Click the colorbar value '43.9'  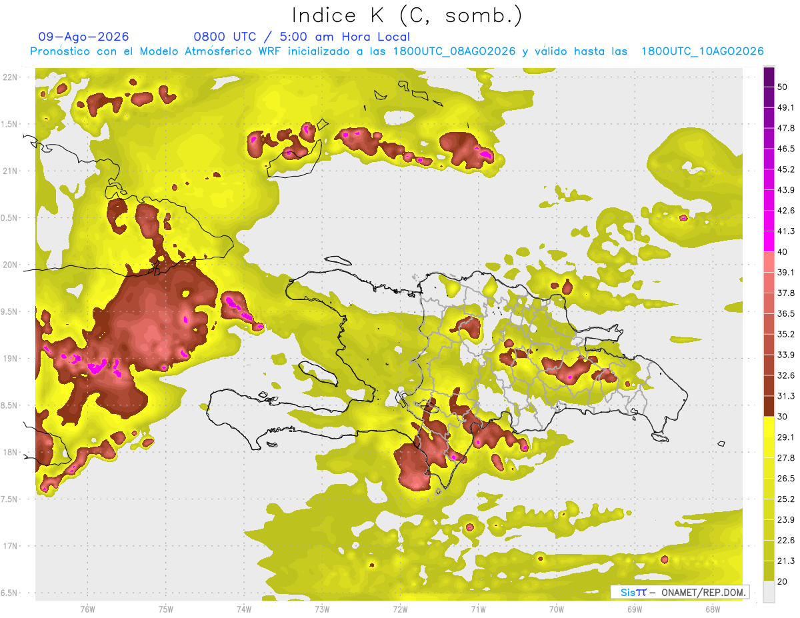pos(786,189)
